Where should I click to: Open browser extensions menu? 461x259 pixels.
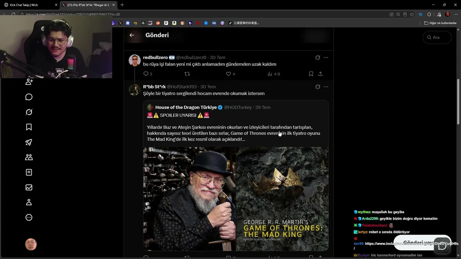(x=429, y=14)
